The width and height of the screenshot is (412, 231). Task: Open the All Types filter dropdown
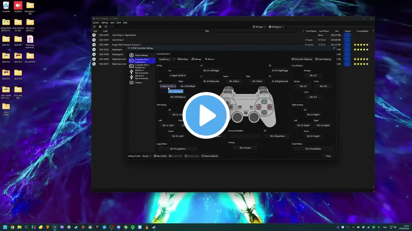pyautogui.click(x=259, y=27)
